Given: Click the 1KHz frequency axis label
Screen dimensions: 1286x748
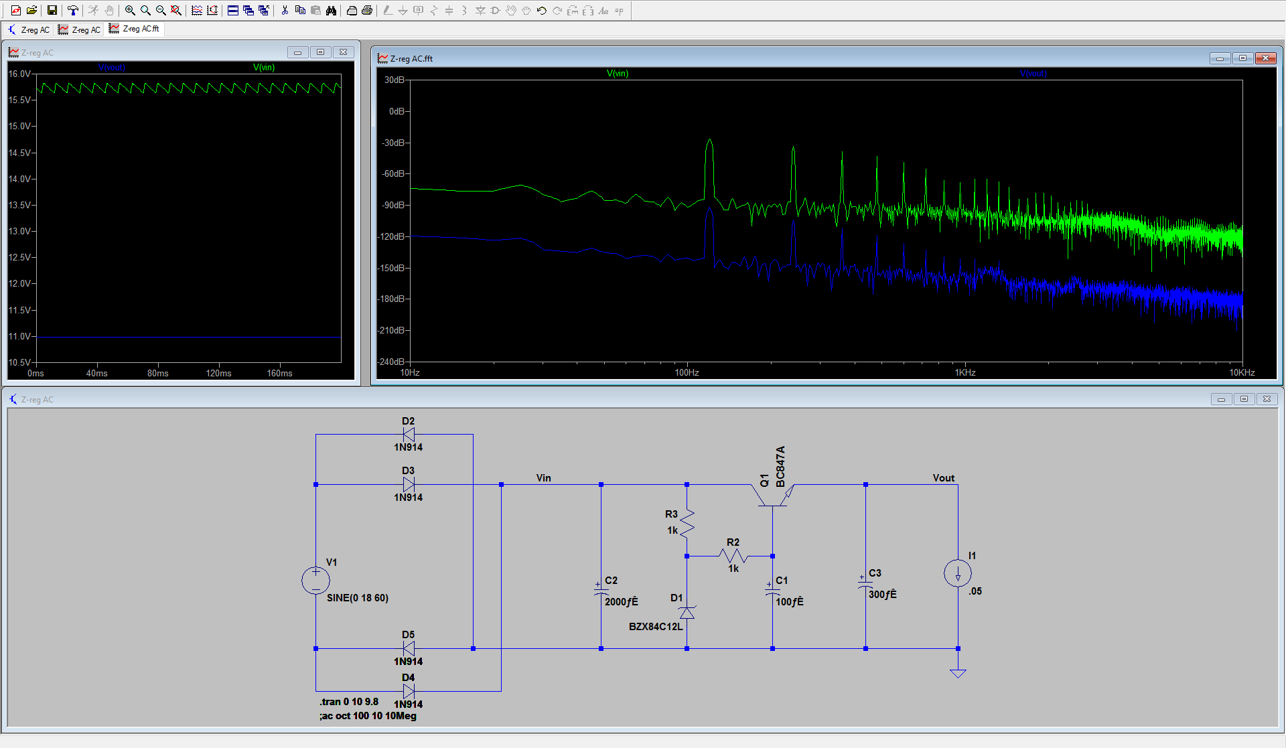Looking at the screenshot, I should 965,372.
